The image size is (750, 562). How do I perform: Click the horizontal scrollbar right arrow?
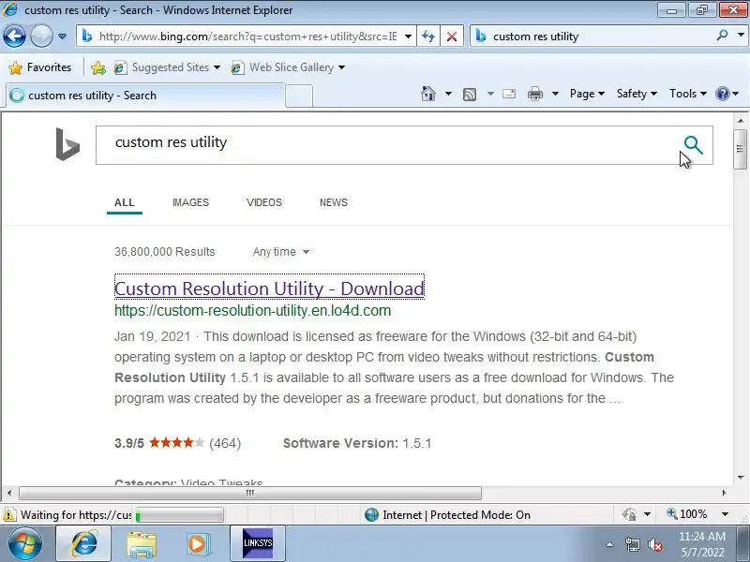point(724,493)
